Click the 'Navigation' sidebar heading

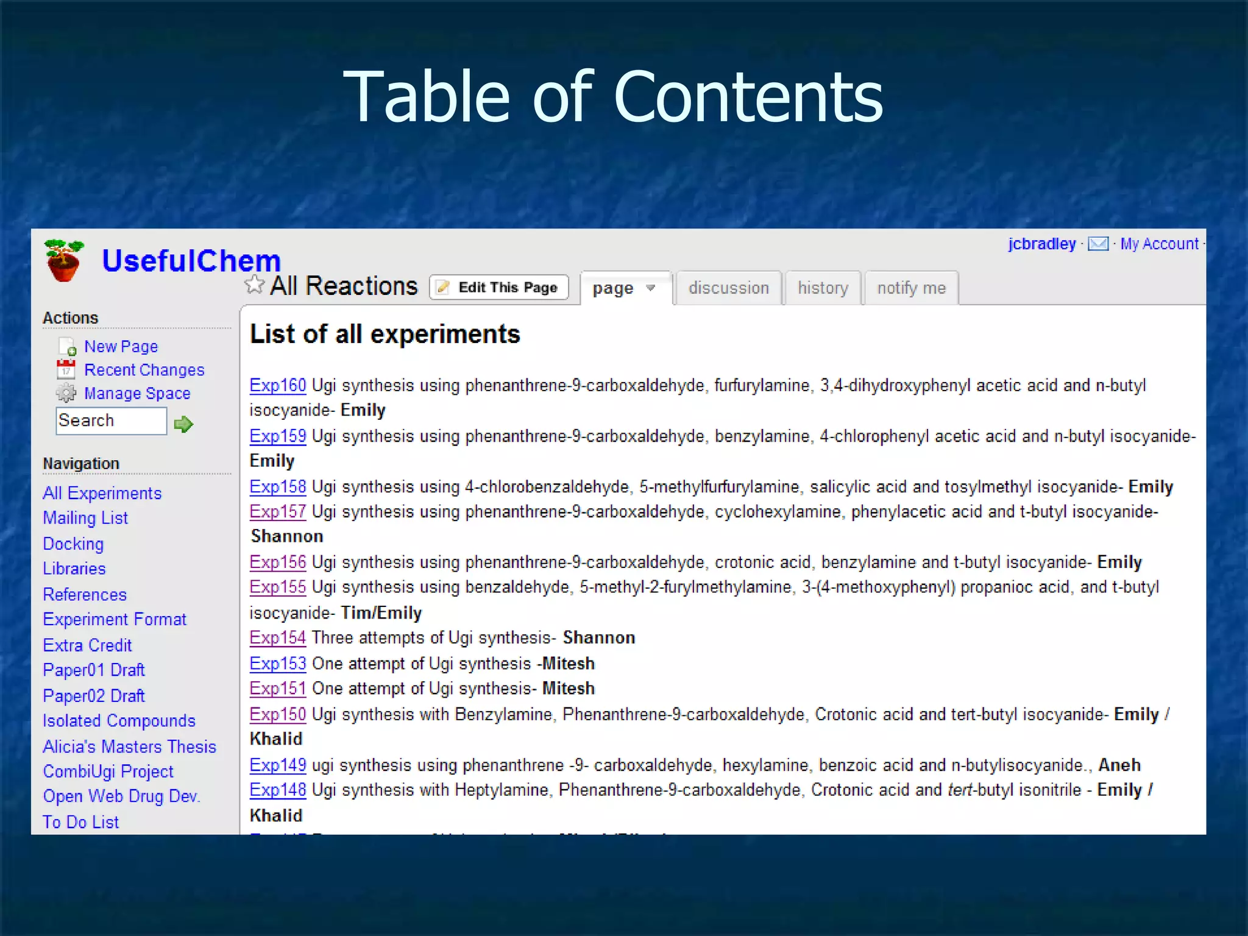[x=81, y=463]
